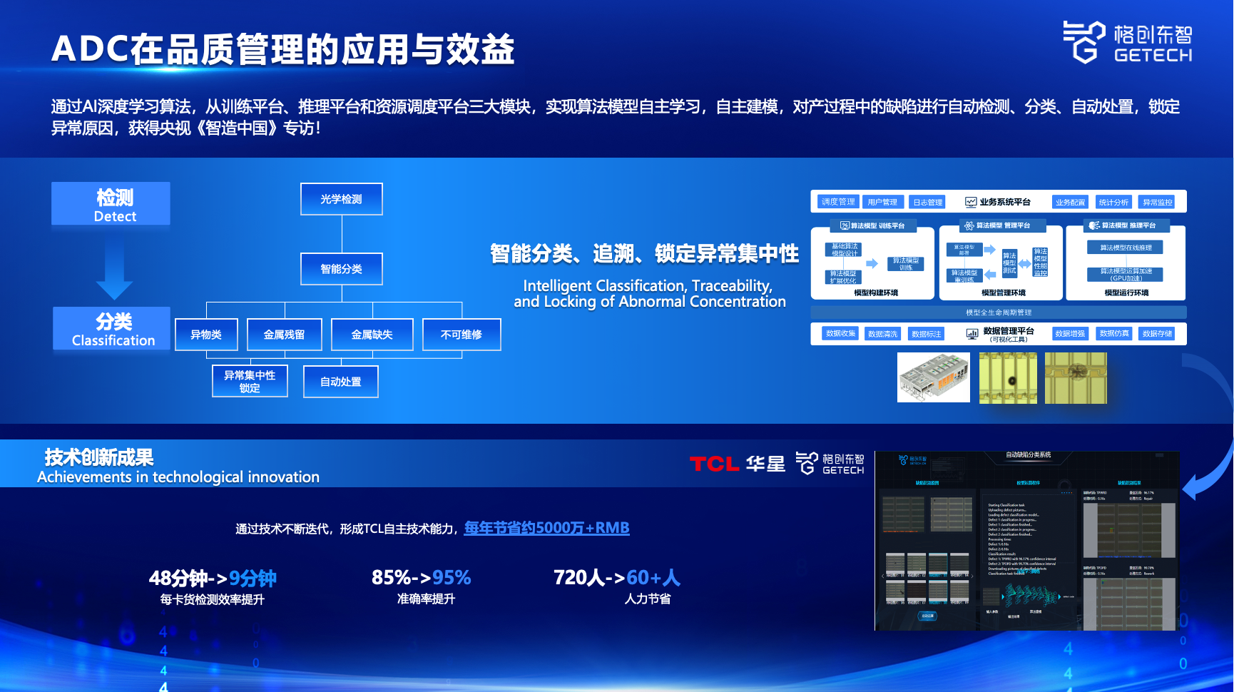This screenshot has height=692, width=1234.
Task: Select the 异常监控 tab
Action: (1157, 202)
